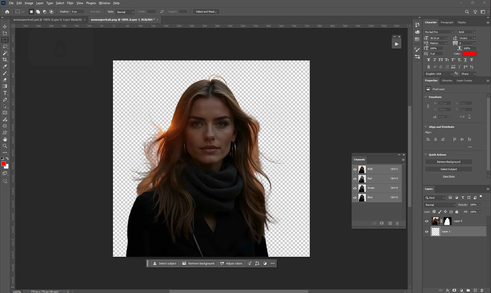Select the Eyedropper tool
The image size is (491, 293).
[x=5, y=67]
